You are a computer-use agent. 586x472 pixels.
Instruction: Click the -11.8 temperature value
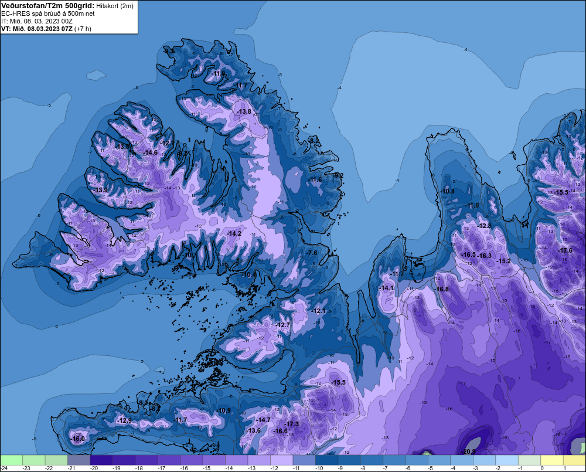[218, 73]
